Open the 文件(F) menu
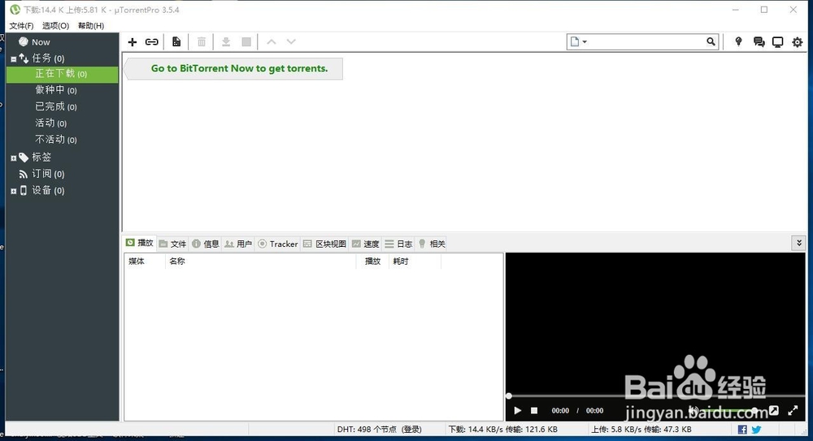Screen dimensions: 813x441 [x=21, y=25]
